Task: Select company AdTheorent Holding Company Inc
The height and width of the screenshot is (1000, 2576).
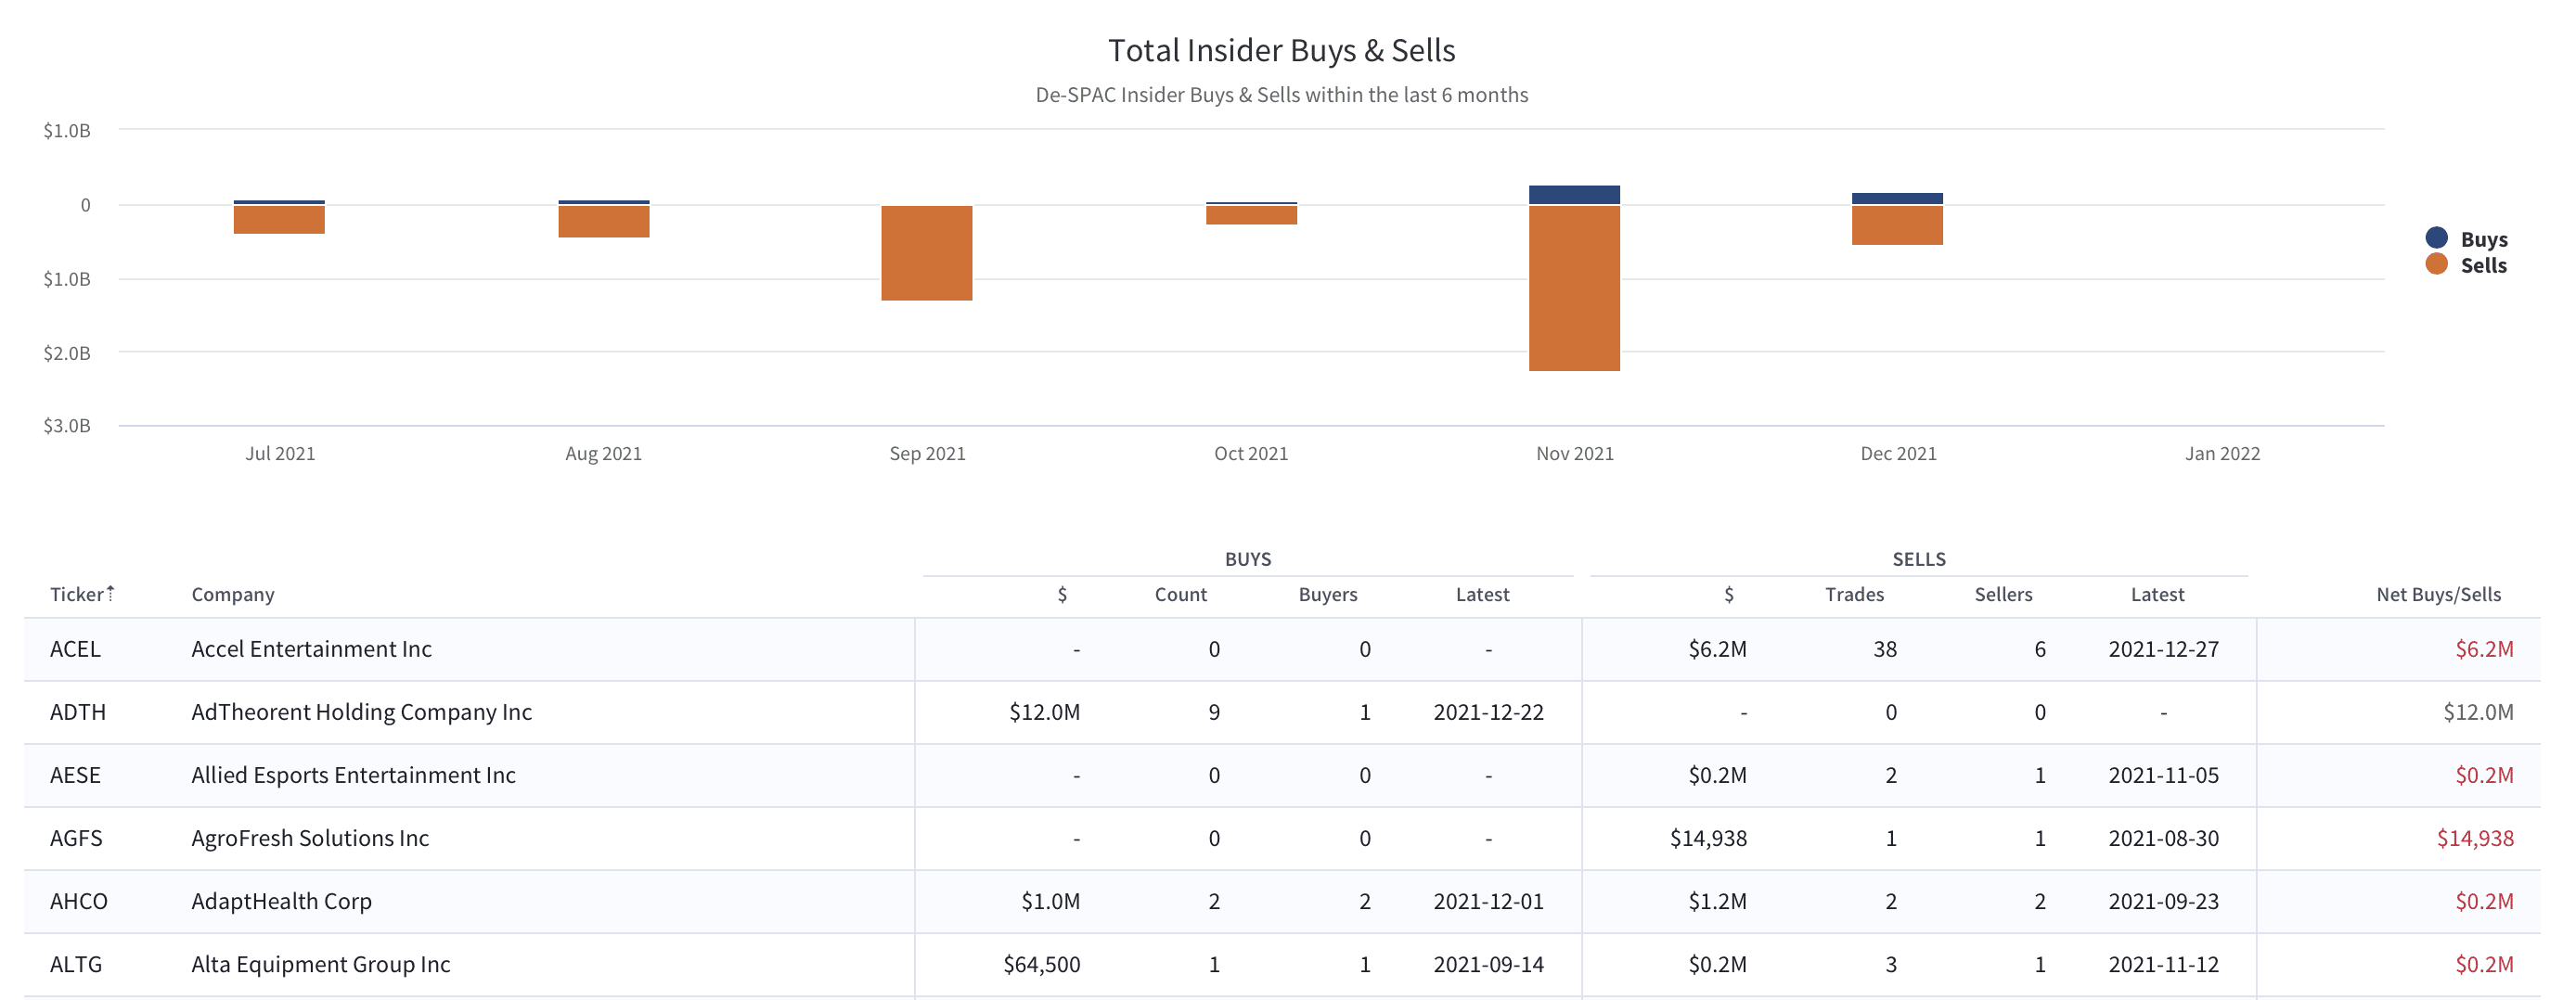Action: tap(361, 712)
